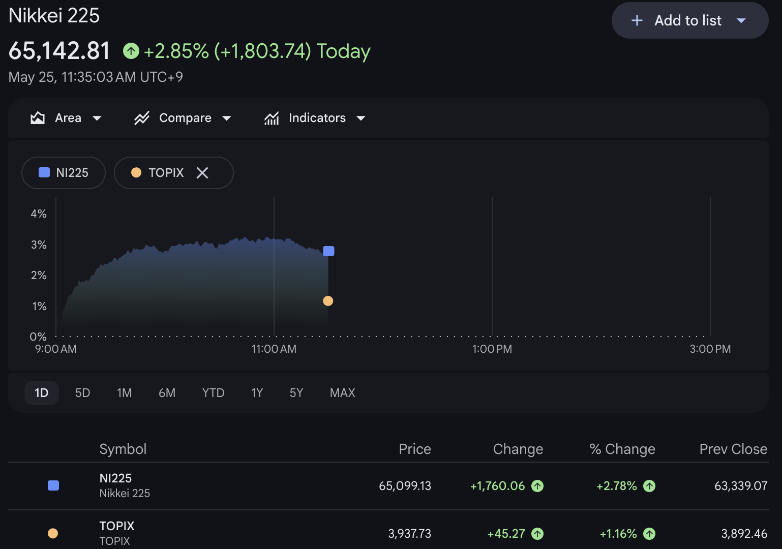This screenshot has height=549, width=782.
Task: Click the 4% y-axis label
Action: click(x=39, y=213)
